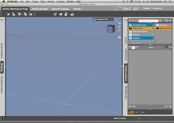Click the Feedback link
The height and width of the screenshot is (123, 174).
click(146, 8)
